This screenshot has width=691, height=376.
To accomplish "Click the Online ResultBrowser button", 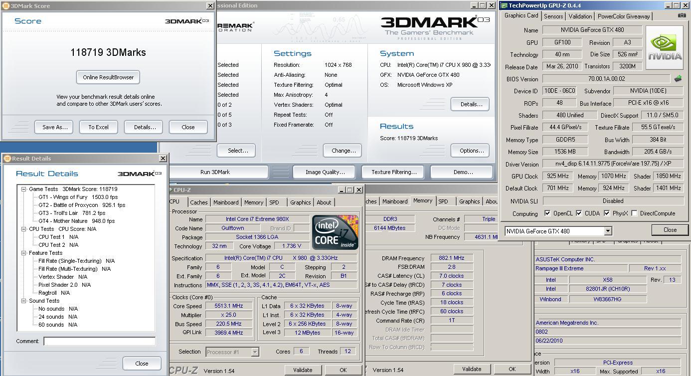I will (108, 77).
